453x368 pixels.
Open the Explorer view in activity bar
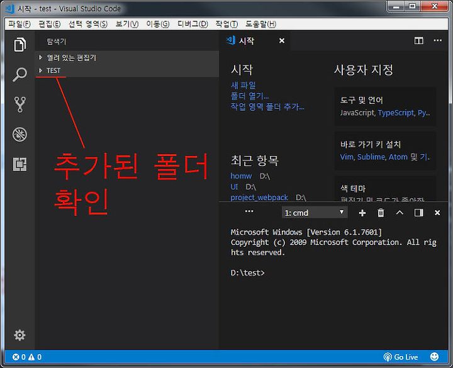click(x=20, y=45)
